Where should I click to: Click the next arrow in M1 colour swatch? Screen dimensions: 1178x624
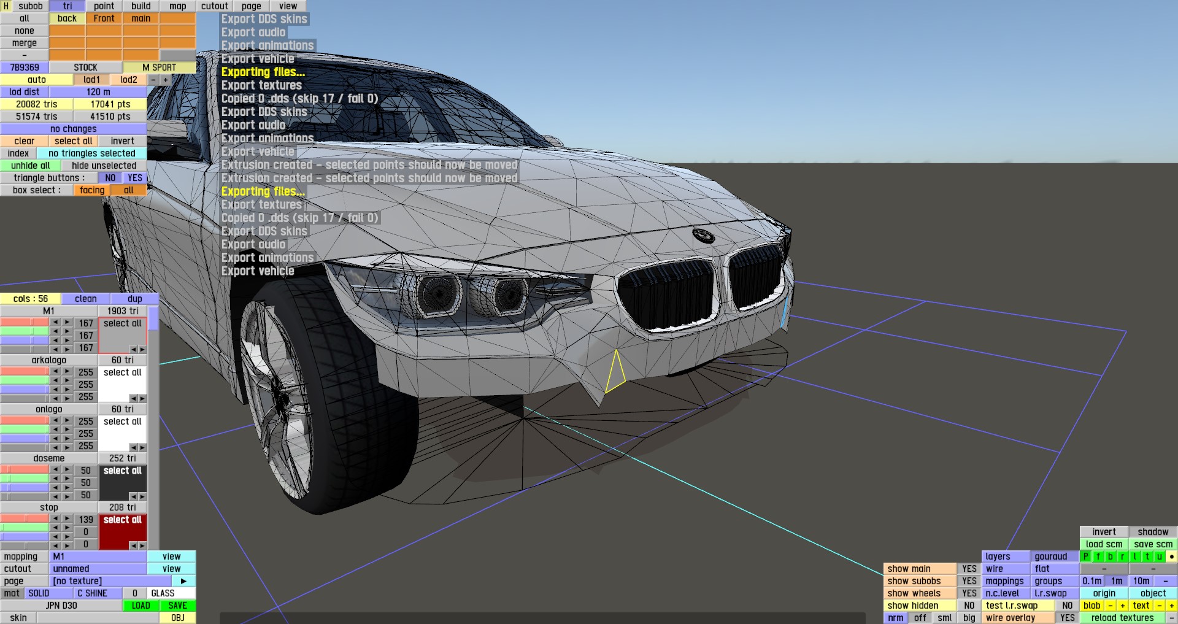click(x=142, y=349)
